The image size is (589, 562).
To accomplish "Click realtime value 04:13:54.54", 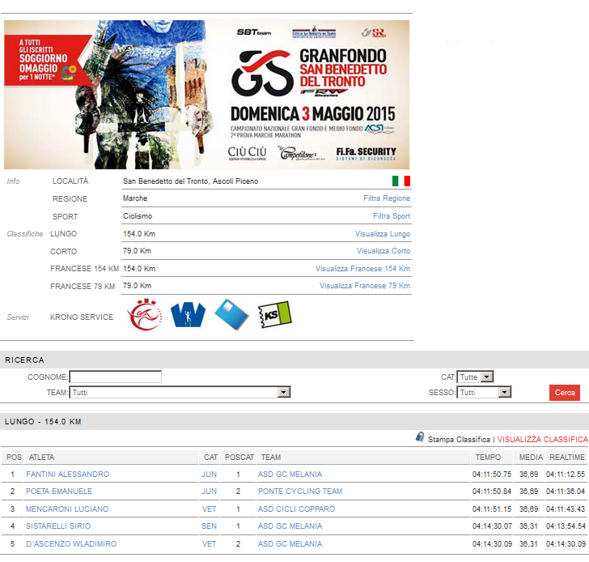I will pyautogui.click(x=566, y=526).
